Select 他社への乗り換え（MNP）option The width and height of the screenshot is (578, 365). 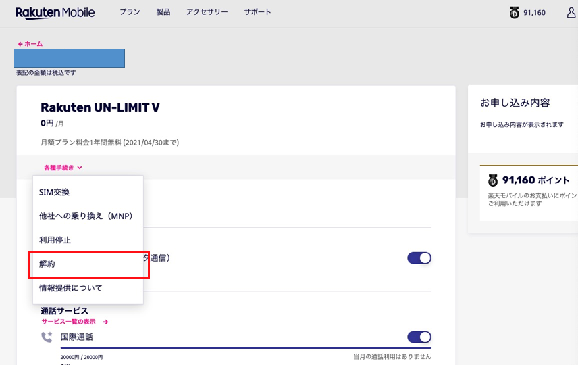click(88, 216)
